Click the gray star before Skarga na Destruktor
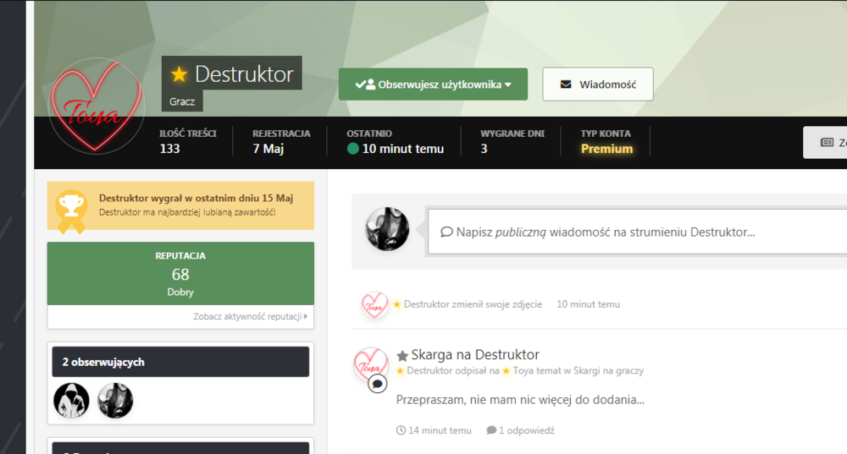847x454 pixels. [x=401, y=356]
